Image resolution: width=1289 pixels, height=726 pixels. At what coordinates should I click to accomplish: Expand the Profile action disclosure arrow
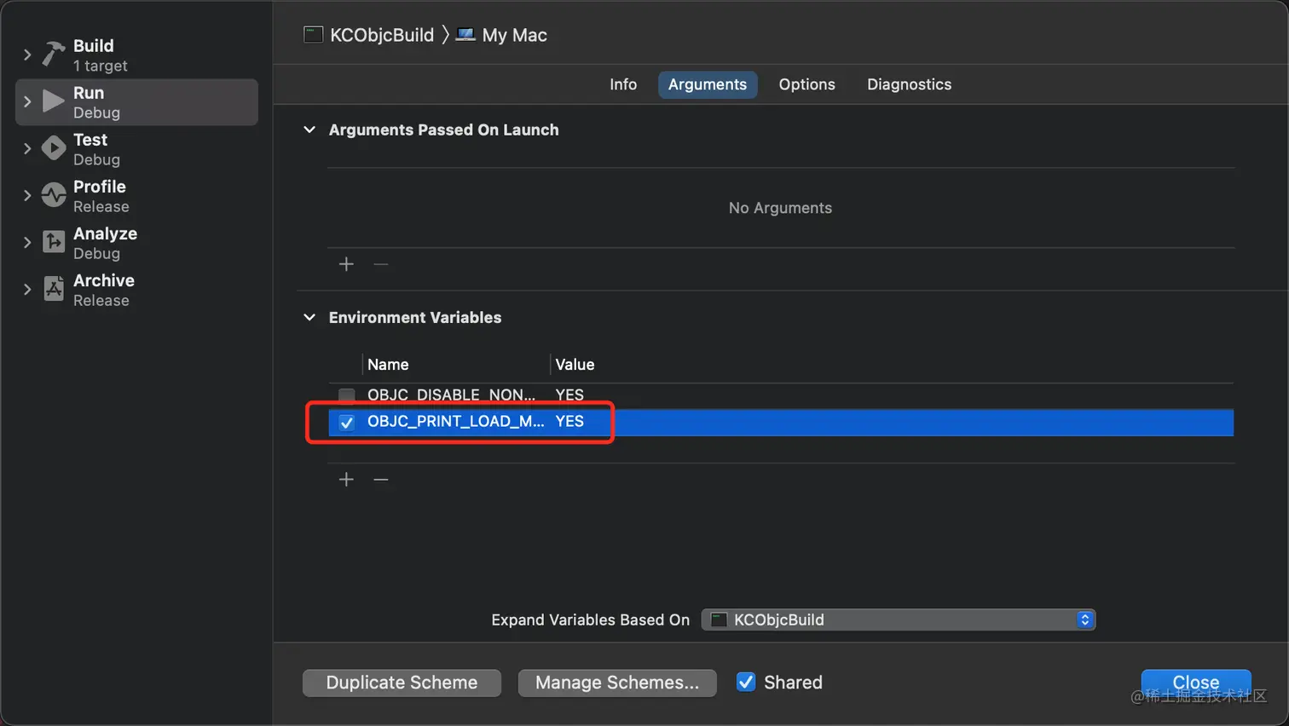[27, 196]
